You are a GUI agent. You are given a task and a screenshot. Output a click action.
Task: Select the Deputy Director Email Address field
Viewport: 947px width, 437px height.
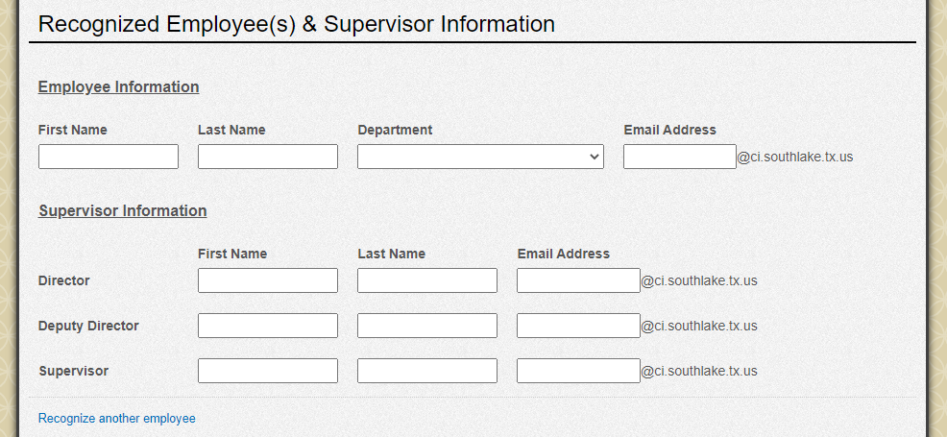(578, 326)
